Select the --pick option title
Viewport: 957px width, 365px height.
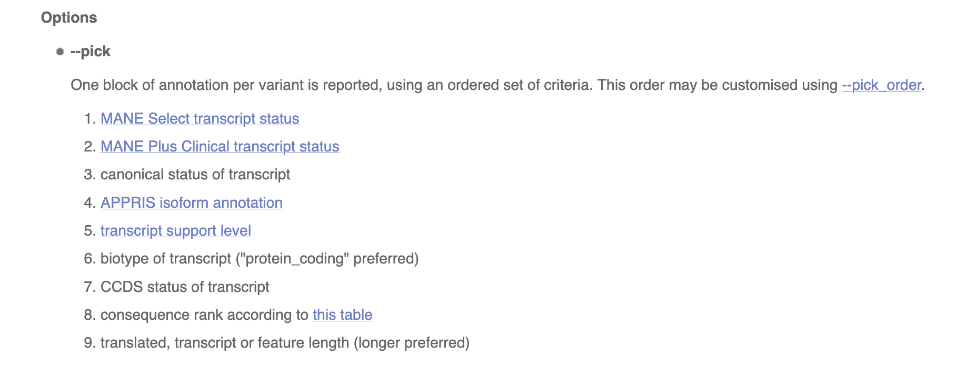click(x=91, y=52)
